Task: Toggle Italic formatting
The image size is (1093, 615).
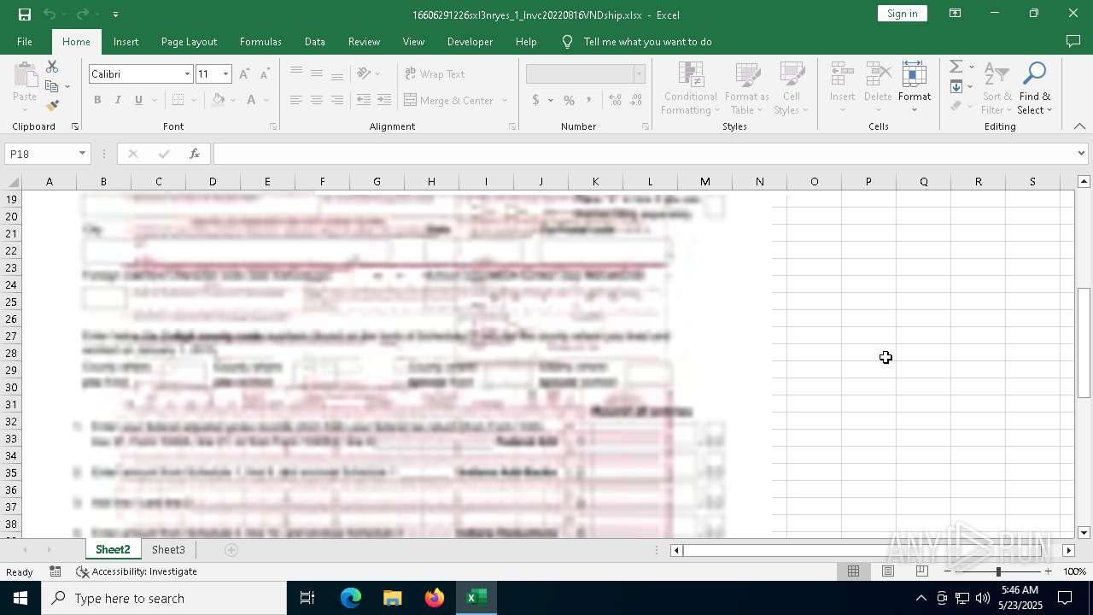Action: pos(118,100)
